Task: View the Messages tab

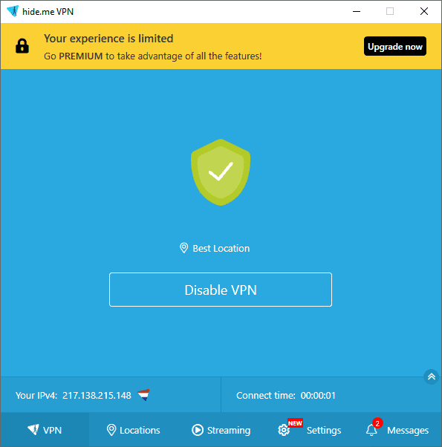Action: coord(397,430)
